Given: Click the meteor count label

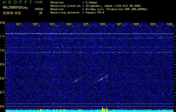Looking at the screenshot, I should pos(39,9).
